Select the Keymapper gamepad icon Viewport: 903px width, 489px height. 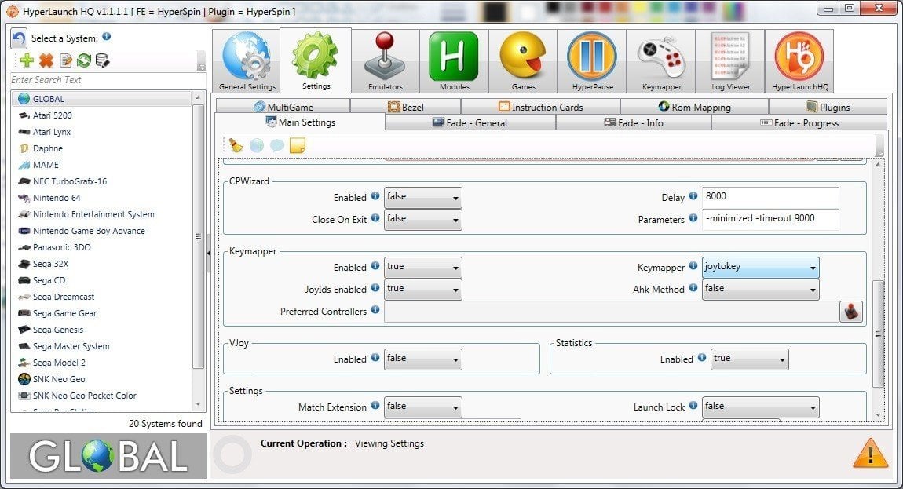click(660, 55)
